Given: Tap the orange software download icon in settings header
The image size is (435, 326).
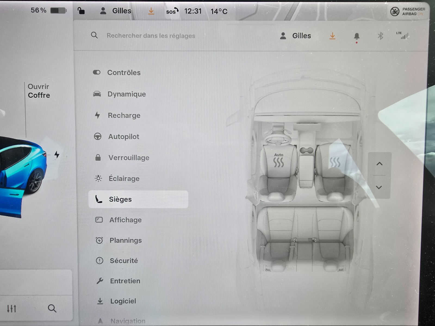Looking at the screenshot, I should [332, 36].
